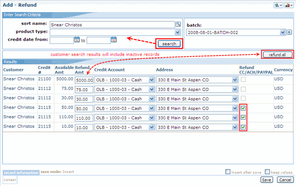The height and width of the screenshot is (186, 296).
Task: Open the user options icon in the header
Action: (x=278, y=5)
